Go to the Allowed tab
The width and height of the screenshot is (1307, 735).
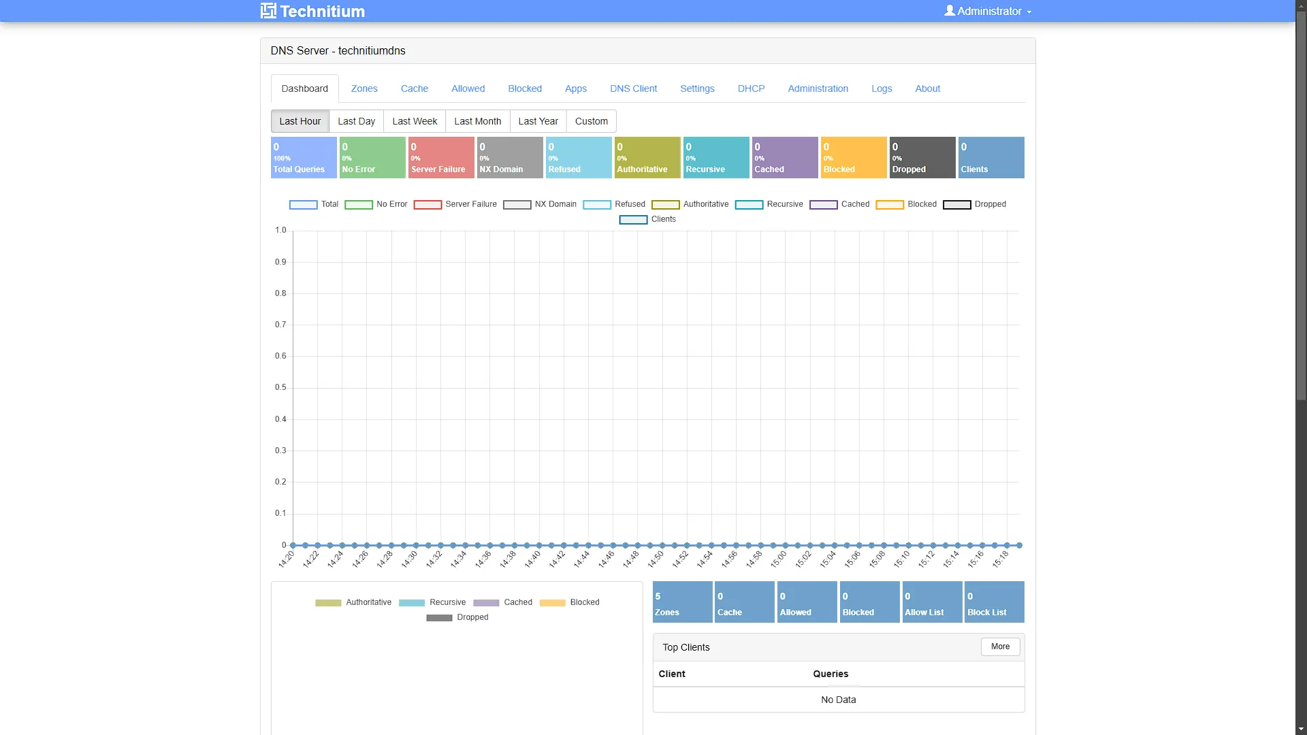pos(468,88)
